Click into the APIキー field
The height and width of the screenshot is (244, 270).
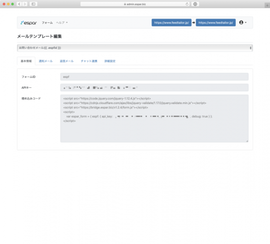tap(154, 87)
